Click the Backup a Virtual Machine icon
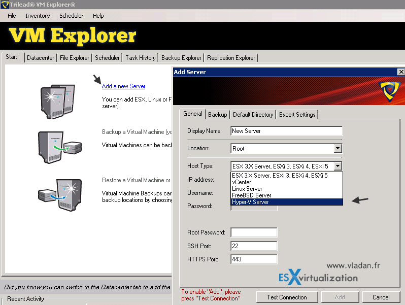 60,147
